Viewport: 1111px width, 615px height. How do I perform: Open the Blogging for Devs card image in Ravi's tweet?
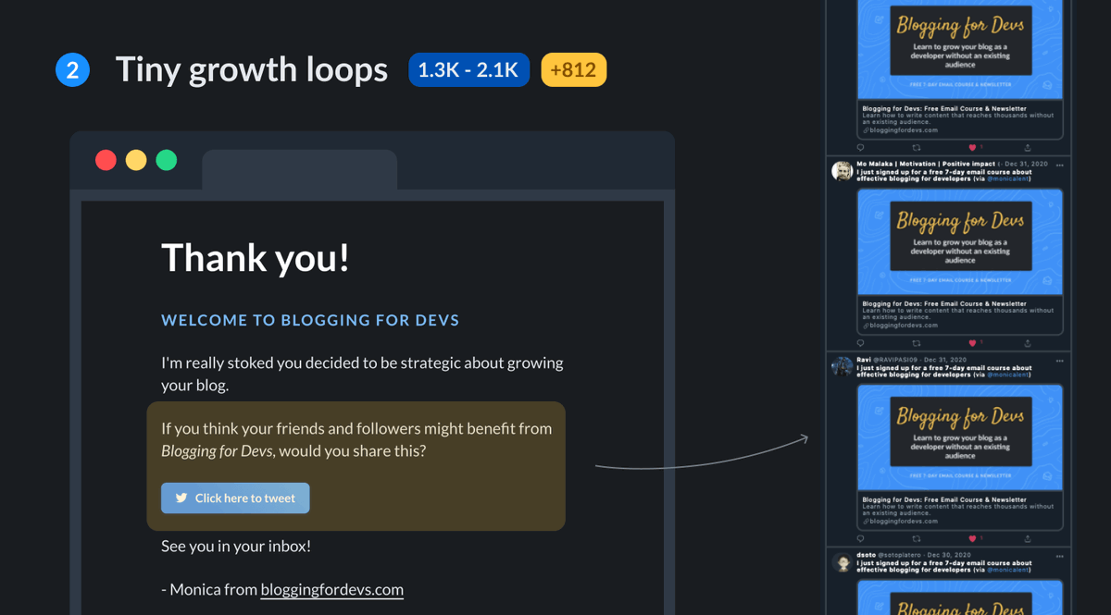point(960,437)
